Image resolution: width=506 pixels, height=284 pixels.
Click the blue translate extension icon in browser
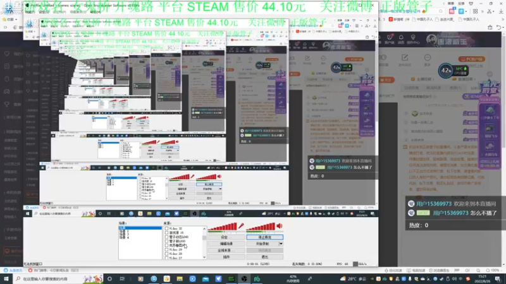461,11
